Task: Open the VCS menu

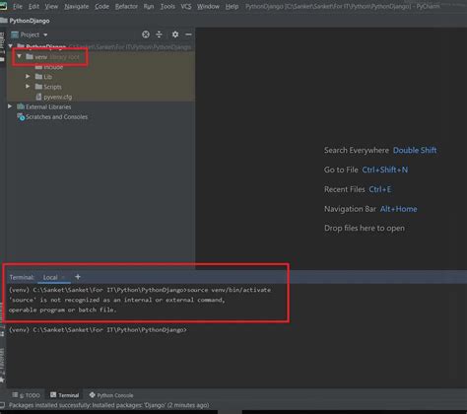Action: [x=186, y=7]
